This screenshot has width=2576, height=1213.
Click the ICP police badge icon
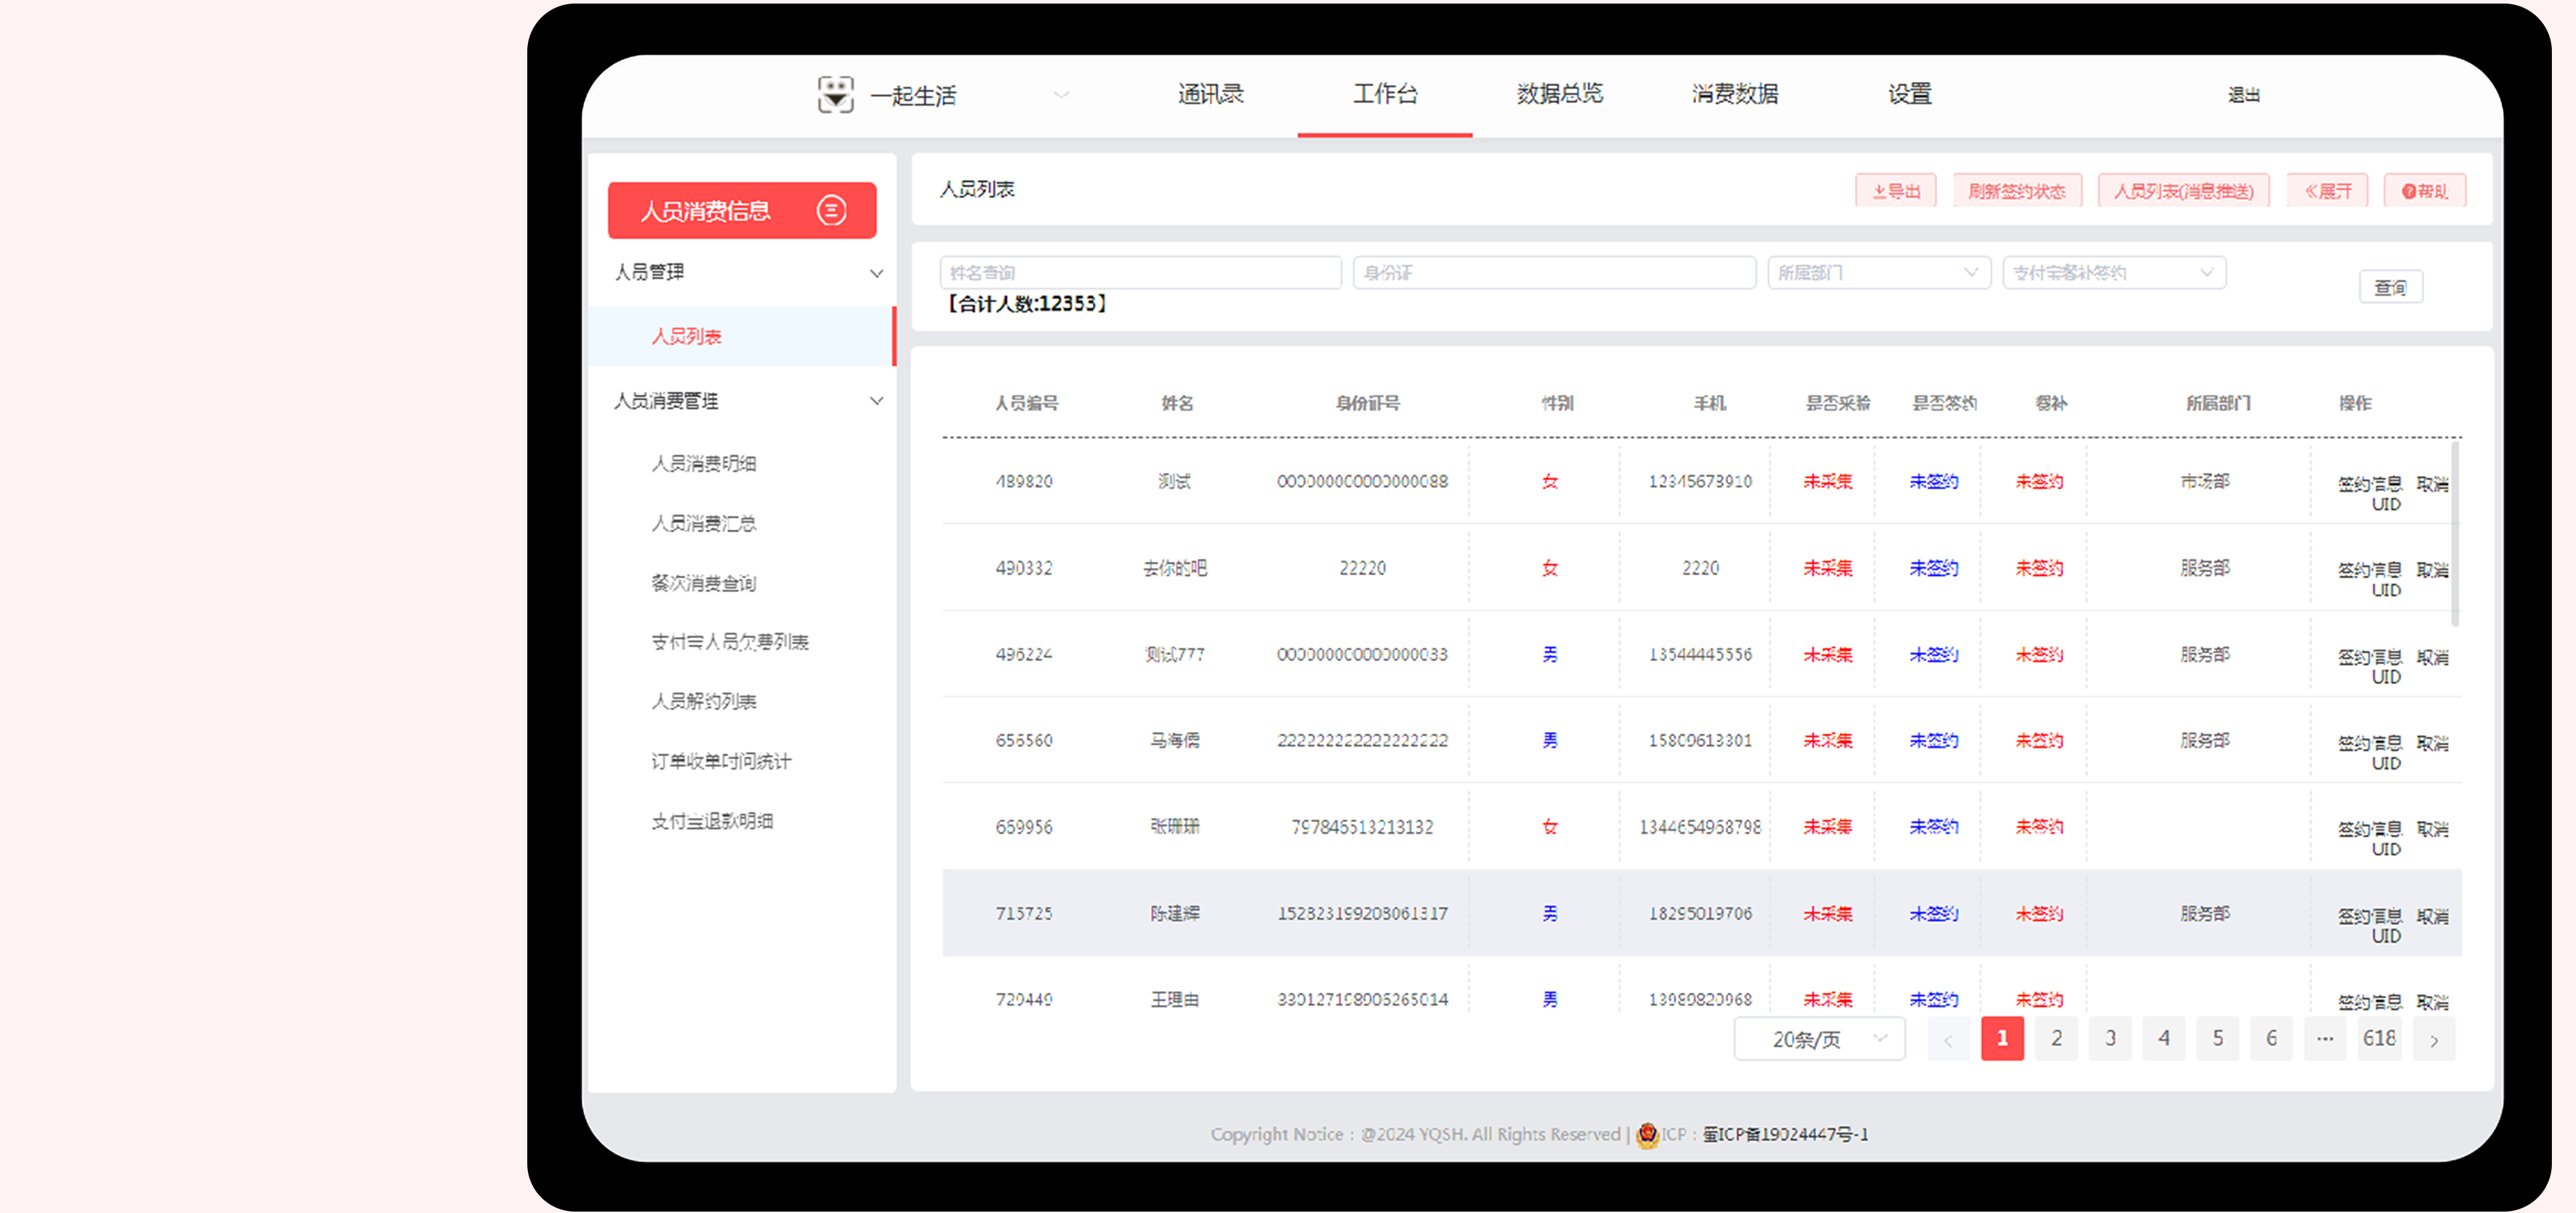click(x=1647, y=1134)
